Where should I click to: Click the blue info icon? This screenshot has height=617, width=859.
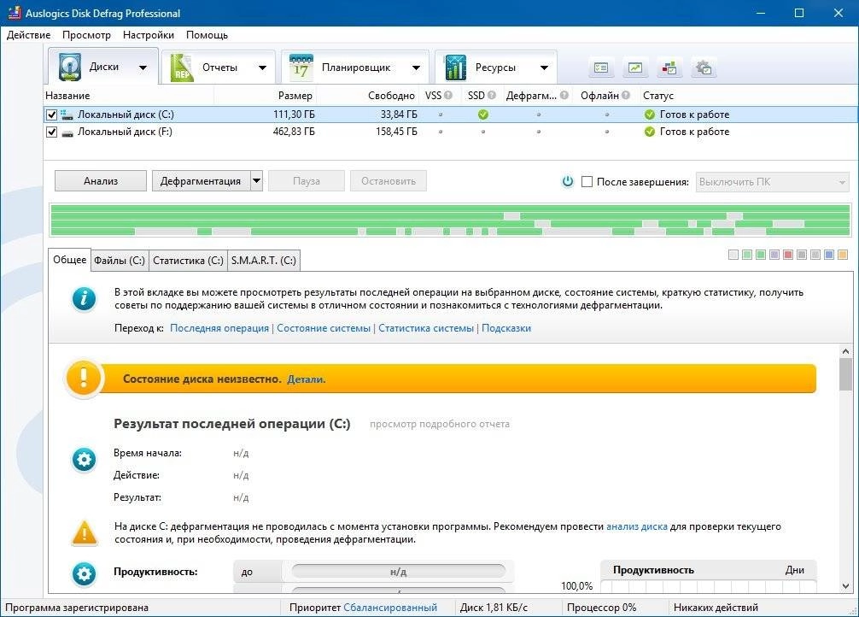[x=84, y=299]
